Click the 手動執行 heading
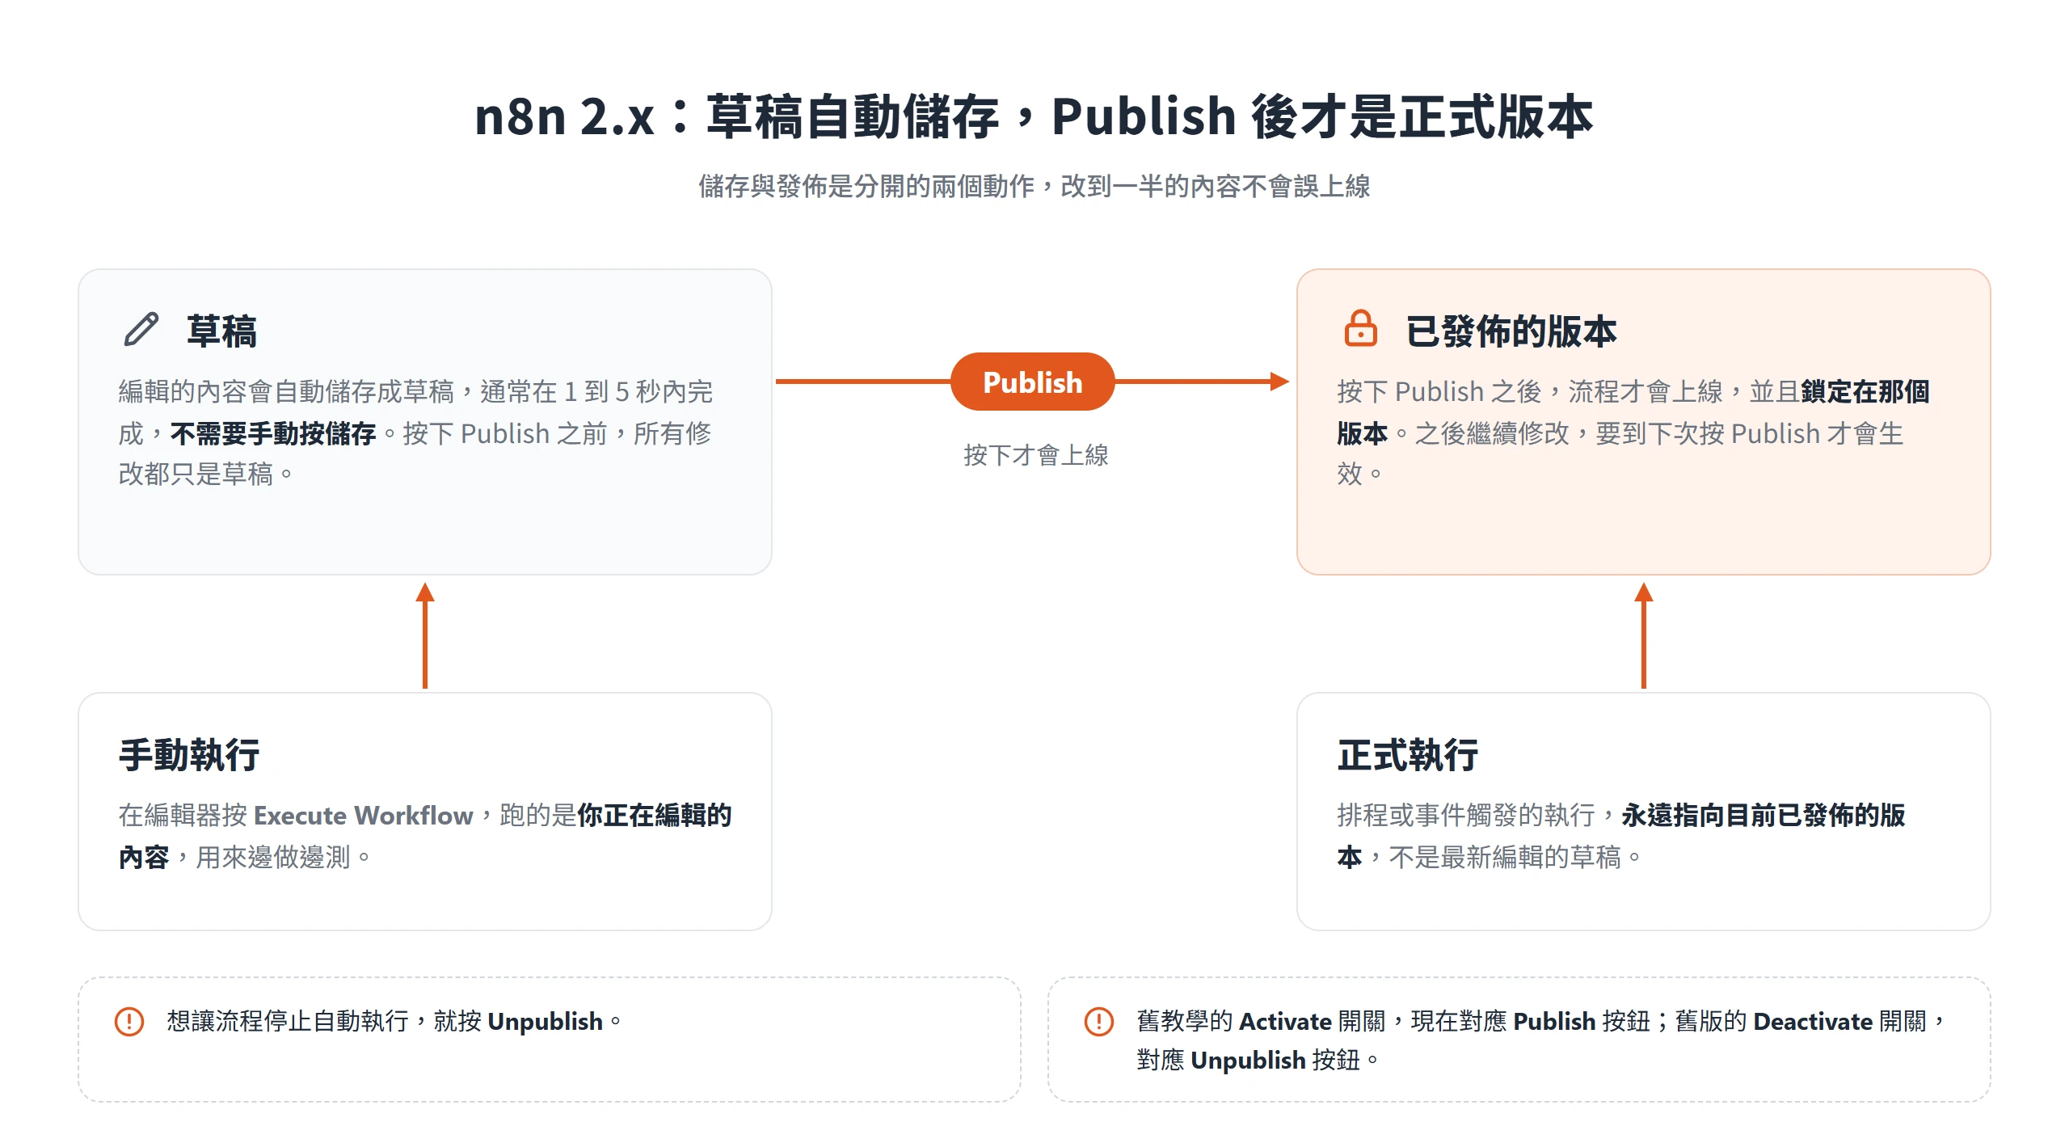The height and width of the screenshot is (1122, 2069). click(189, 755)
